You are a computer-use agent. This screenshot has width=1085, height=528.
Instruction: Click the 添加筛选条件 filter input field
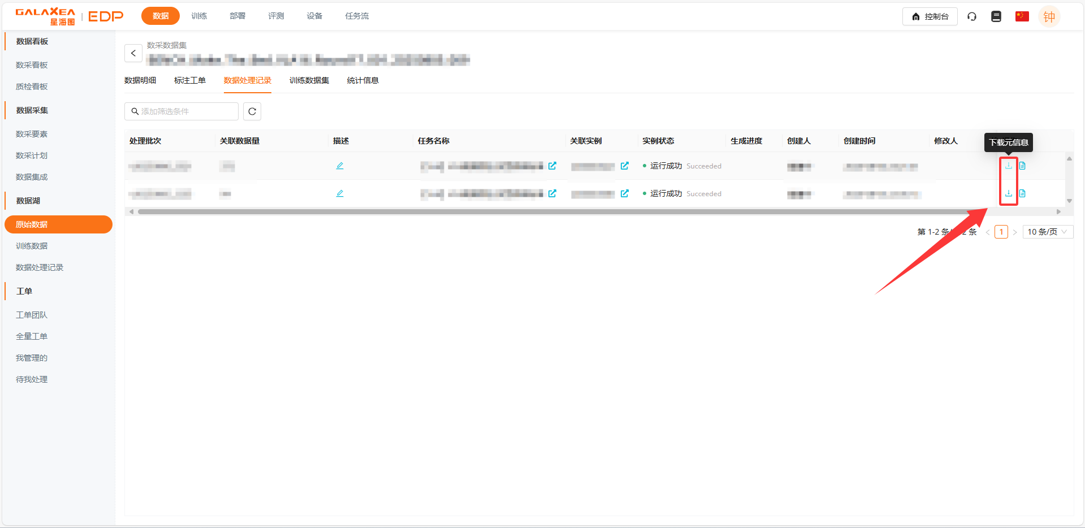[187, 111]
